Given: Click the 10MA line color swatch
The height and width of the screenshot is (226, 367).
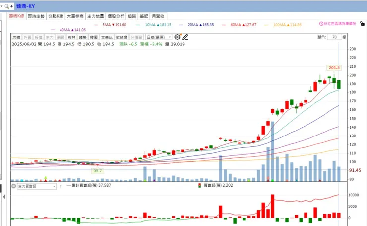Looking at the screenshot, I should [138, 25].
